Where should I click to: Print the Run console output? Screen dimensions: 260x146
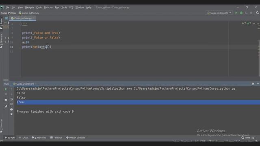pyautogui.click(x=11, y=109)
